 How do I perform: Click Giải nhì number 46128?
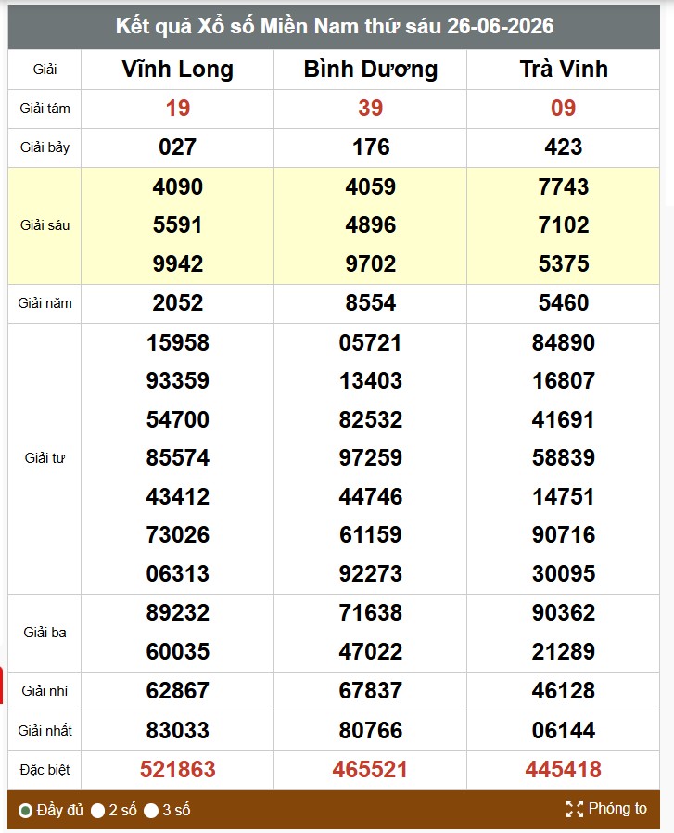(564, 691)
